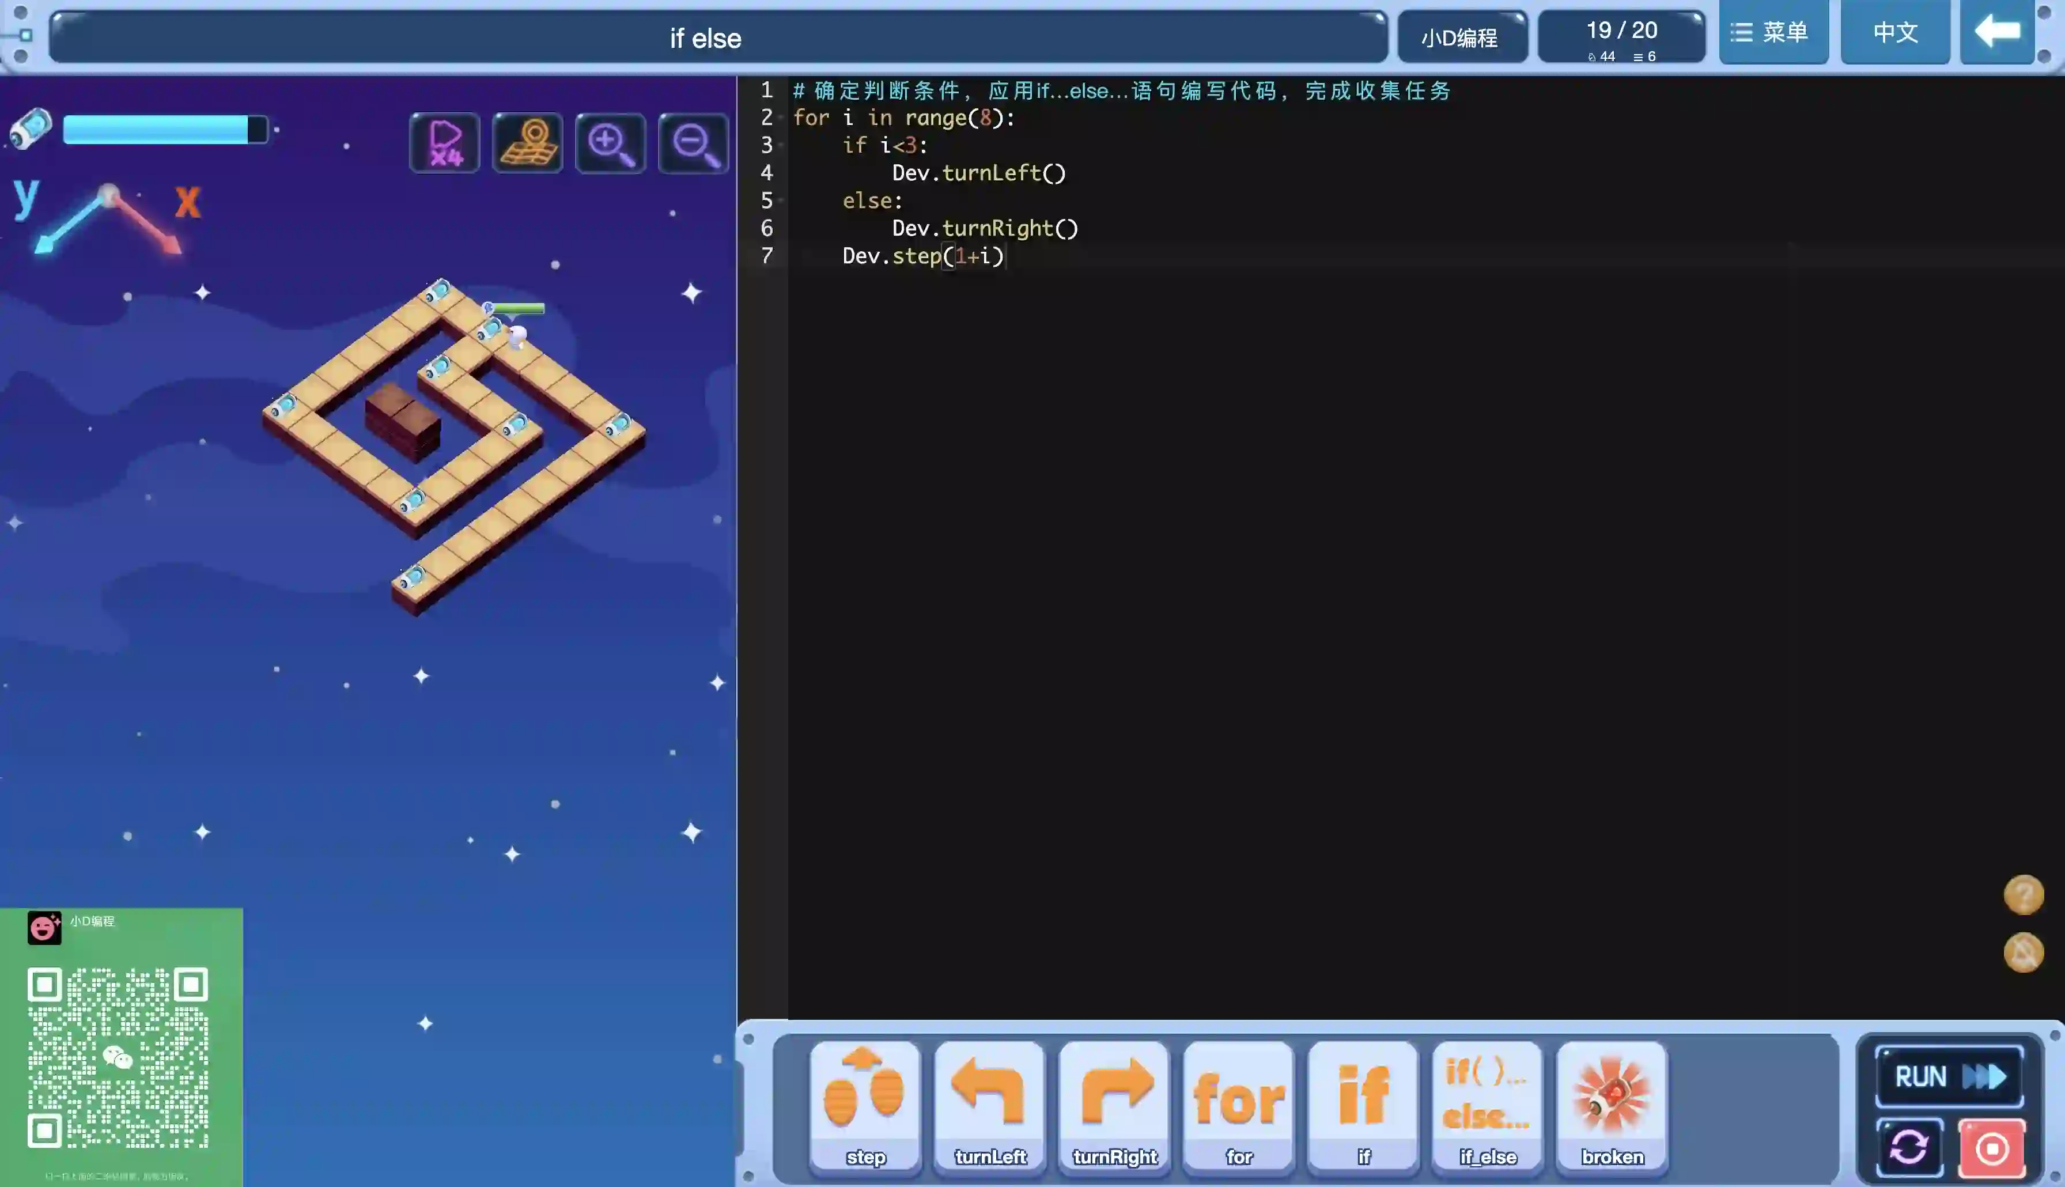
Task: Insert the turnRight command block
Action: 1114,1105
